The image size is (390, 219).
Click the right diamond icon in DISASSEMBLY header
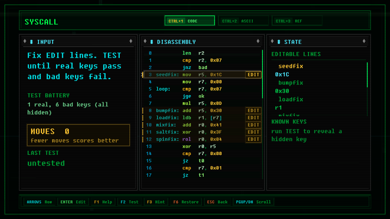(258, 41)
